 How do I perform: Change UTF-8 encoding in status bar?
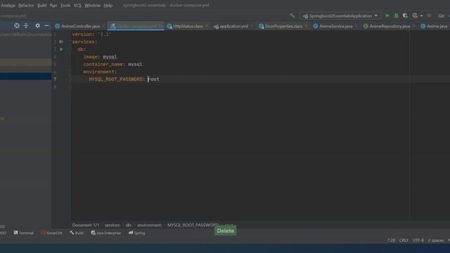pyautogui.click(x=418, y=240)
